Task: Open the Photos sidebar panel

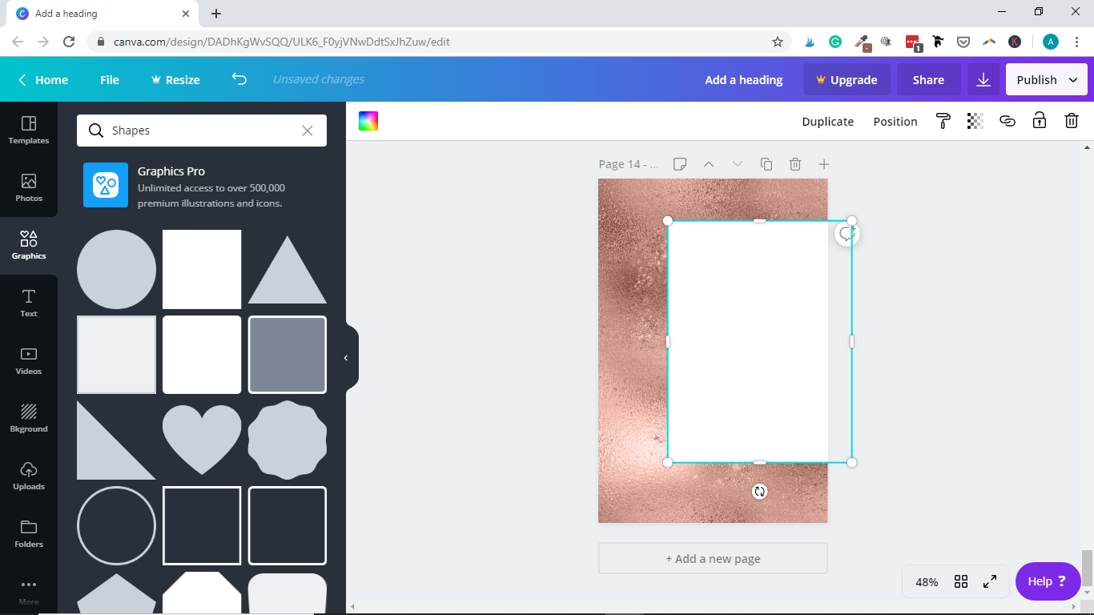Action: [x=29, y=188]
